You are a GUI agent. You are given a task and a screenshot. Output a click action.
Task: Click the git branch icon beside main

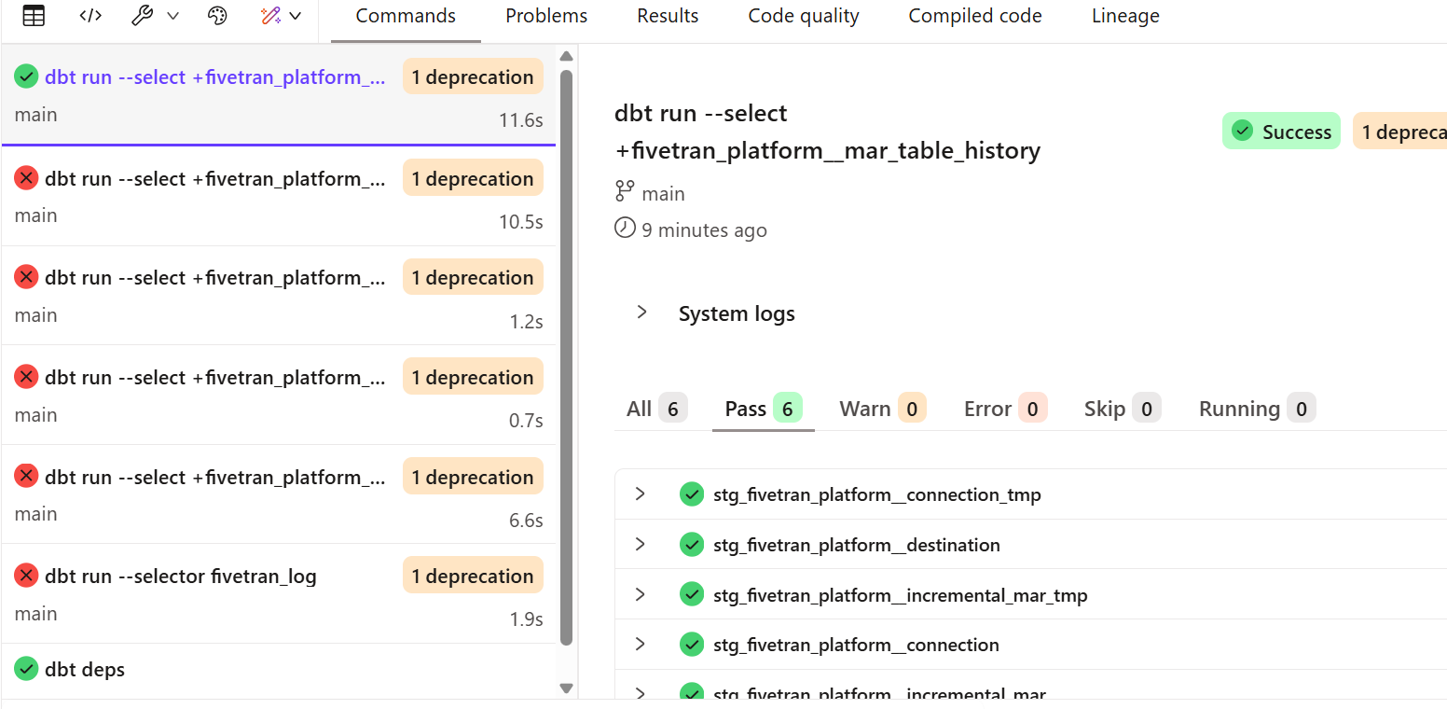625,193
